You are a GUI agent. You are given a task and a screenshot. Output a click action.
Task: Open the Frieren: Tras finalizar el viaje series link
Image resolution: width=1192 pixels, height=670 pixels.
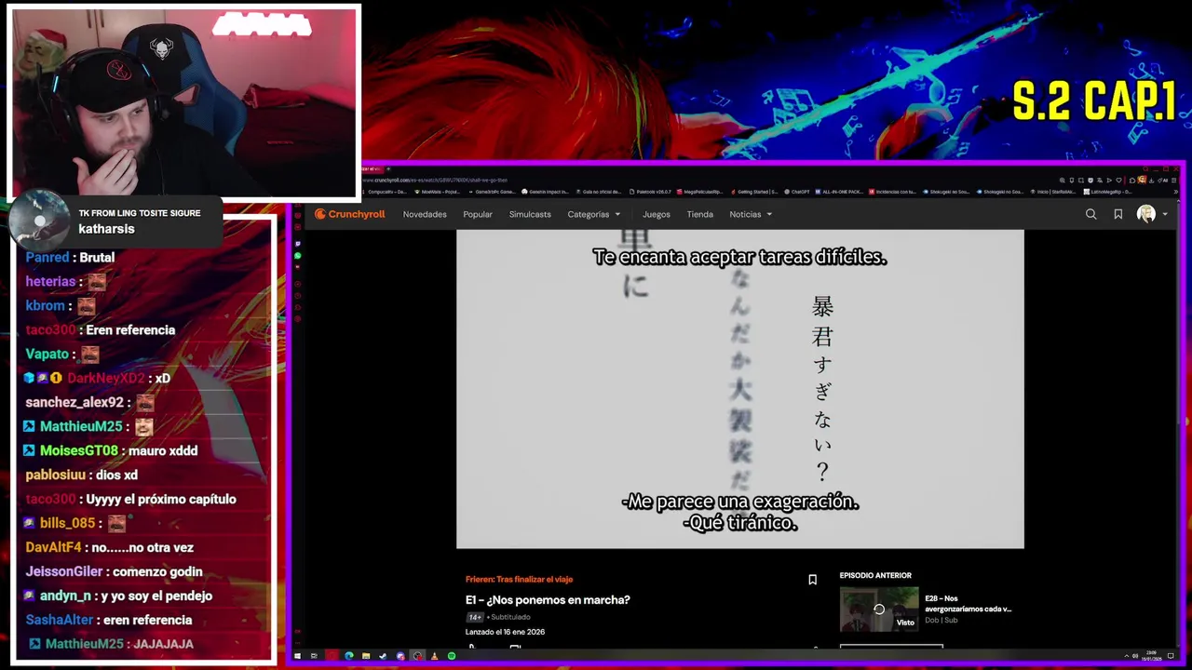[520, 579]
